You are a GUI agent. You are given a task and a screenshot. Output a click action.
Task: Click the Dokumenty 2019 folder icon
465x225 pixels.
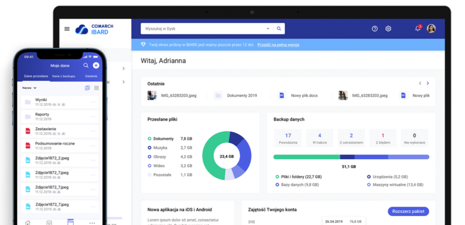[218, 96]
